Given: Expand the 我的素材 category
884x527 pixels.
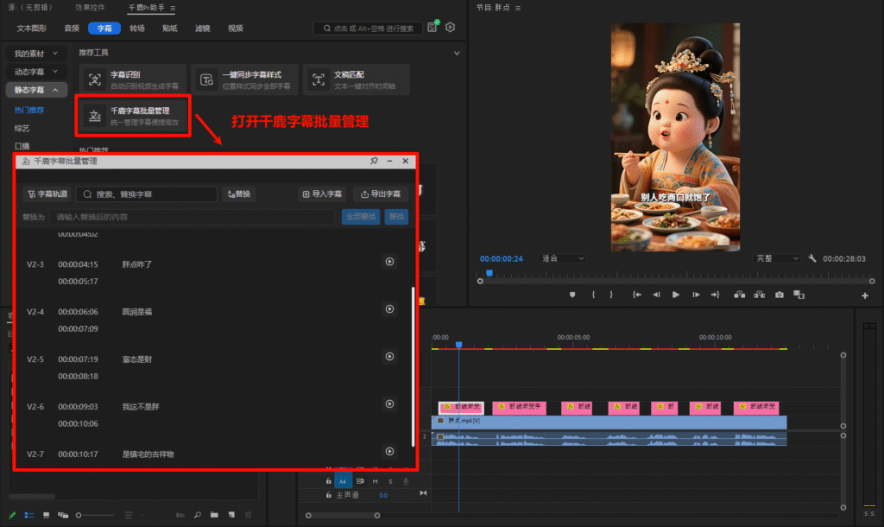Looking at the screenshot, I should point(35,54).
